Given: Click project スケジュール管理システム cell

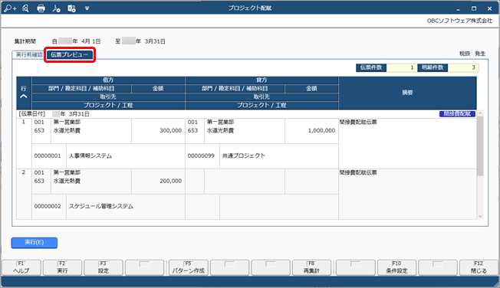Looking at the screenshot, I should click(x=126, y=207).
